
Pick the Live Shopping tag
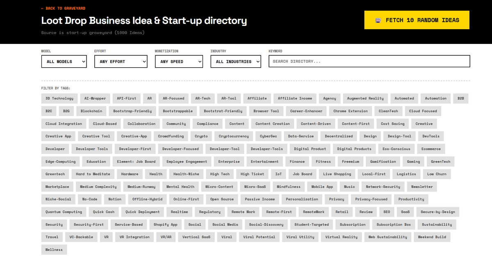[x=337, y=174]
